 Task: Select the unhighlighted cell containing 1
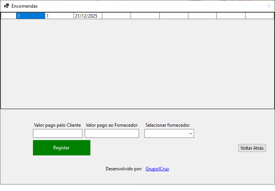pos(59,16)
